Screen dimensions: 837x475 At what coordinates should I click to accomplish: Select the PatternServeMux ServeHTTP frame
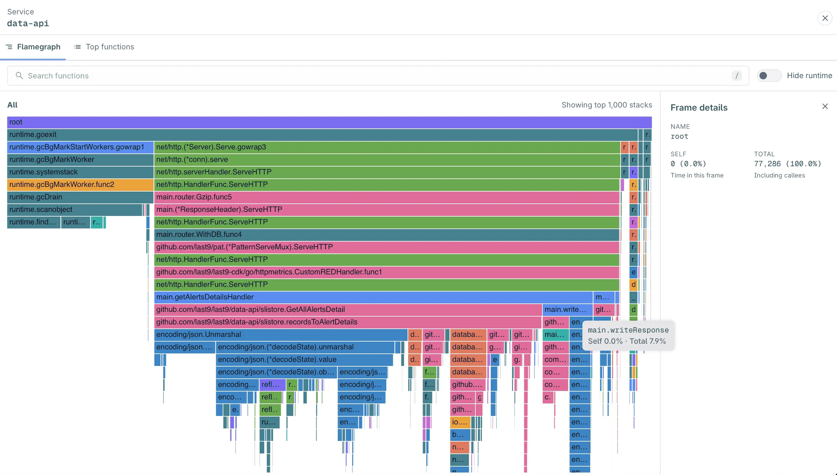387,247
